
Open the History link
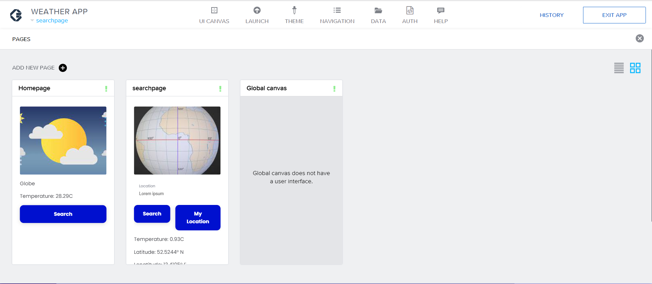coord(551,15)
